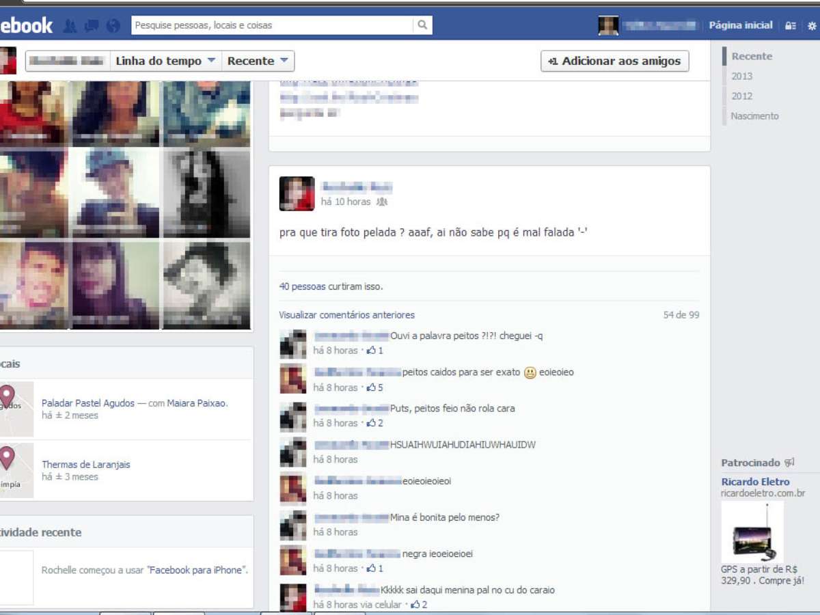Viewport: 820px width, 615px height.
Task: Go to "Página inicial"
Action: (740, 25)
